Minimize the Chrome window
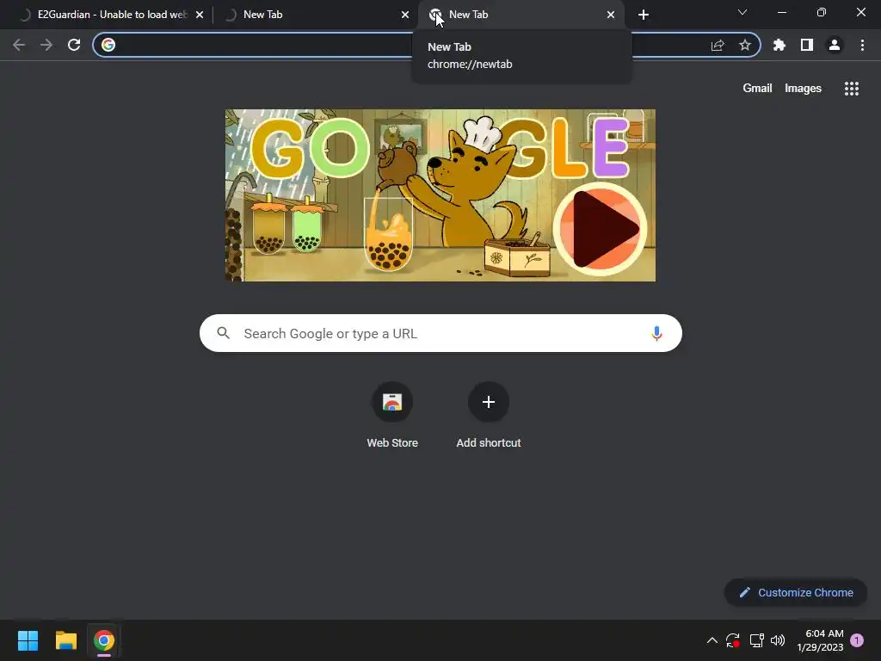 tap(781, 12)
